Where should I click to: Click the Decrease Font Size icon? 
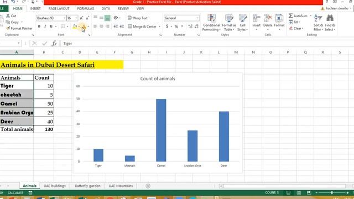pos(87,18)
